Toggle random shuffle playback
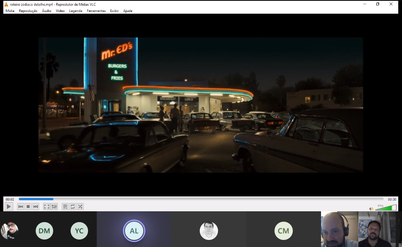The image size is (402, 247). [80, 206]
